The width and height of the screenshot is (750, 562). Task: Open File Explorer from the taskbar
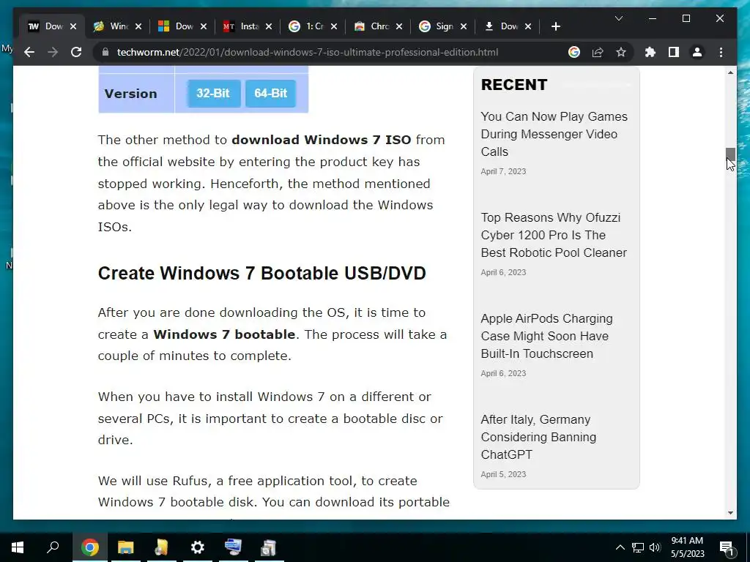[x=125, y=547]
